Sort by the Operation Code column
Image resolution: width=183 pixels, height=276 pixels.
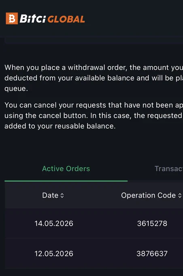(x=151, y=195)
